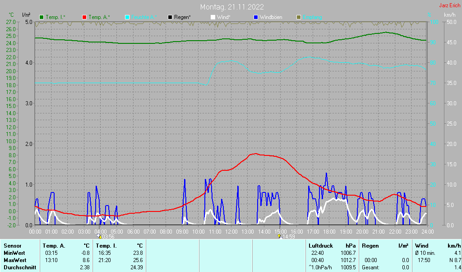Click the white Wind legend swatch

point(213,17)
